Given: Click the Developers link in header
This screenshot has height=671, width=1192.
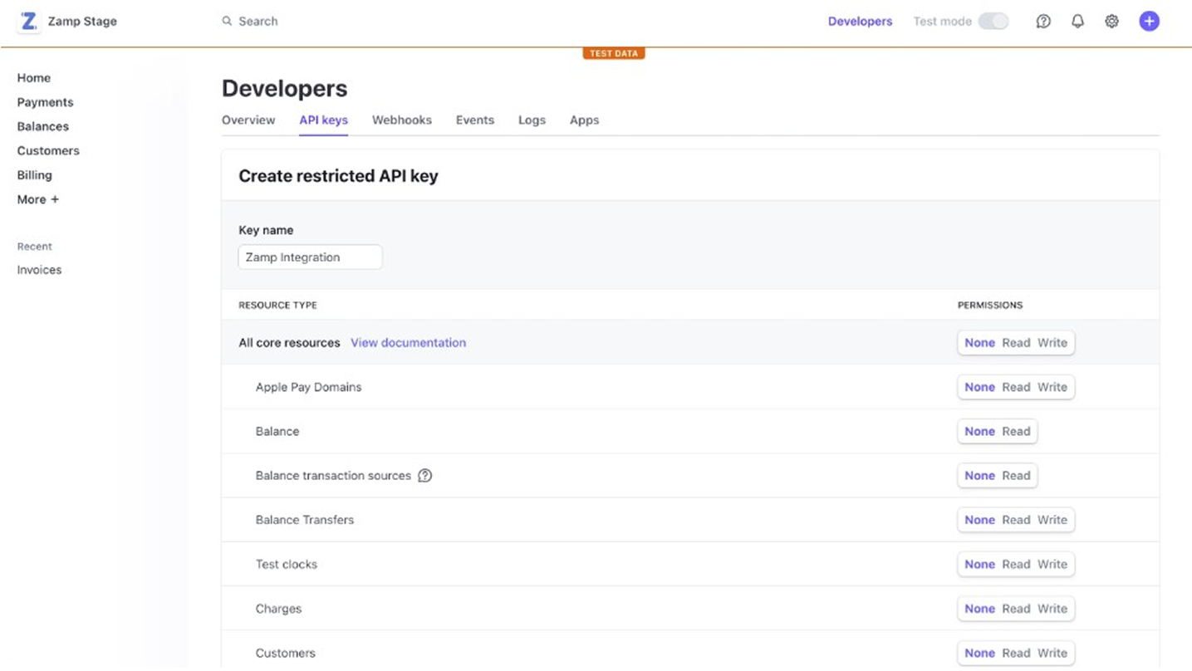Looking at the screenshot, I should pyautogui.click(x=860, y=22).
